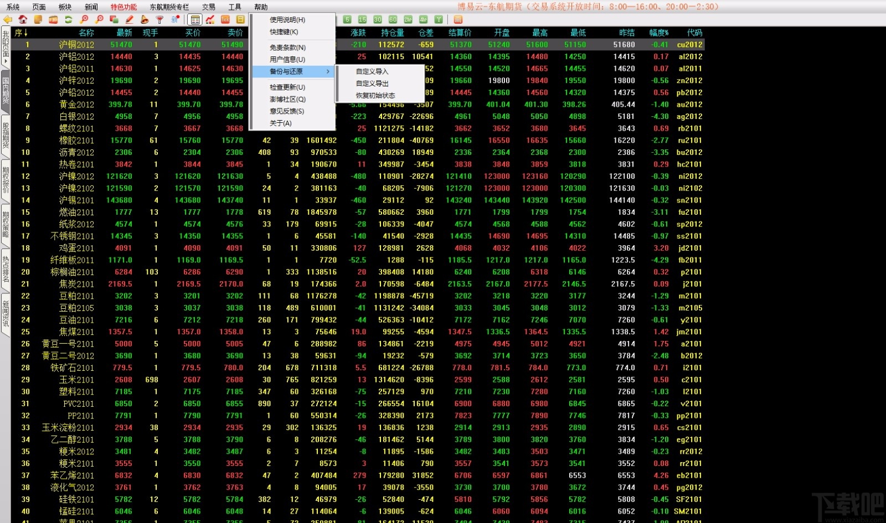
Task: Open the orange Tick chart icon
Action: 225,20
